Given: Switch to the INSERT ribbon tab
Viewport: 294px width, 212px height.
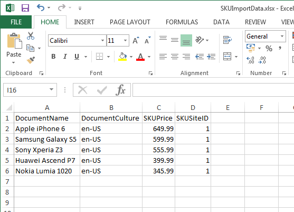Looking at the screenshot, I should pos(84,22).
